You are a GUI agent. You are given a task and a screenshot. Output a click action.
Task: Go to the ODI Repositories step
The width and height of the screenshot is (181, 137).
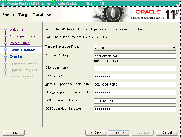point(23,36)
